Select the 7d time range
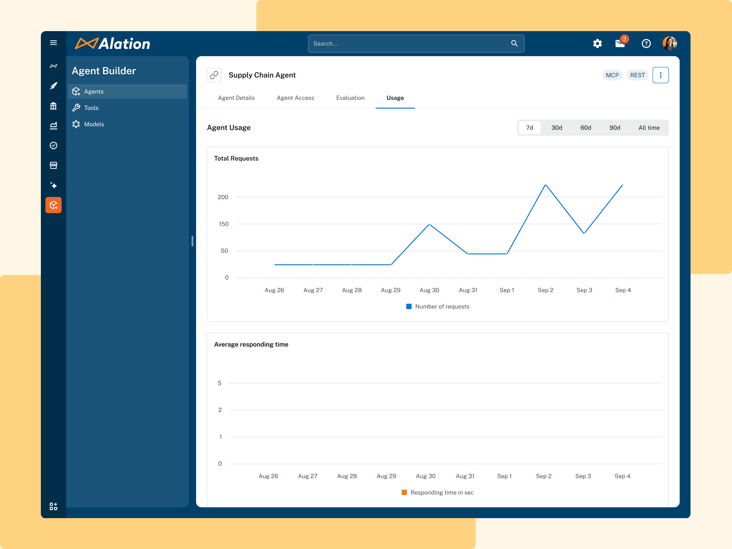The height and width of the screenshot is (549, 732). [529, 128]
